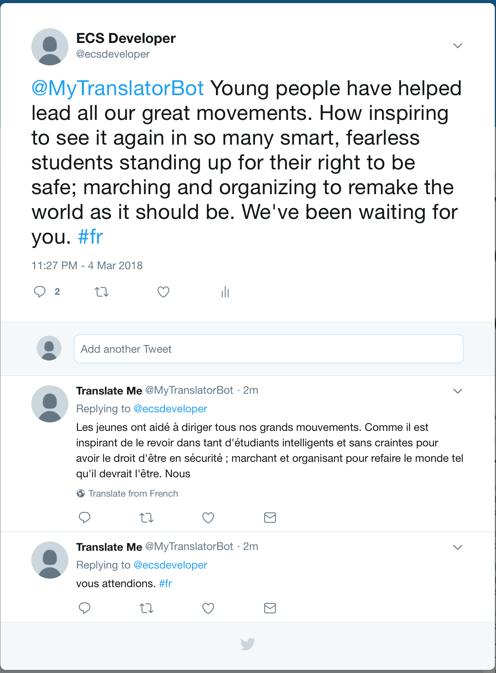Retweet the first French translation reply
The width and height of the screenshot is (496, 673).
click(x=146, y=517)
